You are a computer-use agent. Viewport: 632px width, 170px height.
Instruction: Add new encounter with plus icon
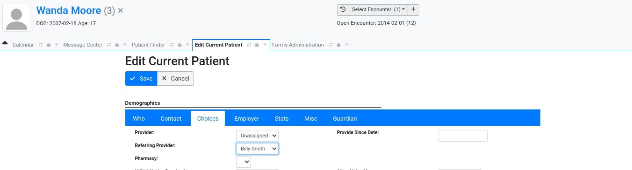(413, 9)
